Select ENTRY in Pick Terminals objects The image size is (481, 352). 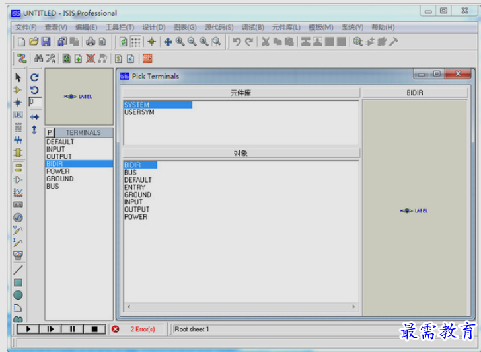point(135,187)
